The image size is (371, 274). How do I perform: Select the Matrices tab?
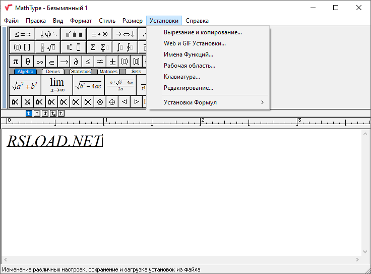[108, 72]
